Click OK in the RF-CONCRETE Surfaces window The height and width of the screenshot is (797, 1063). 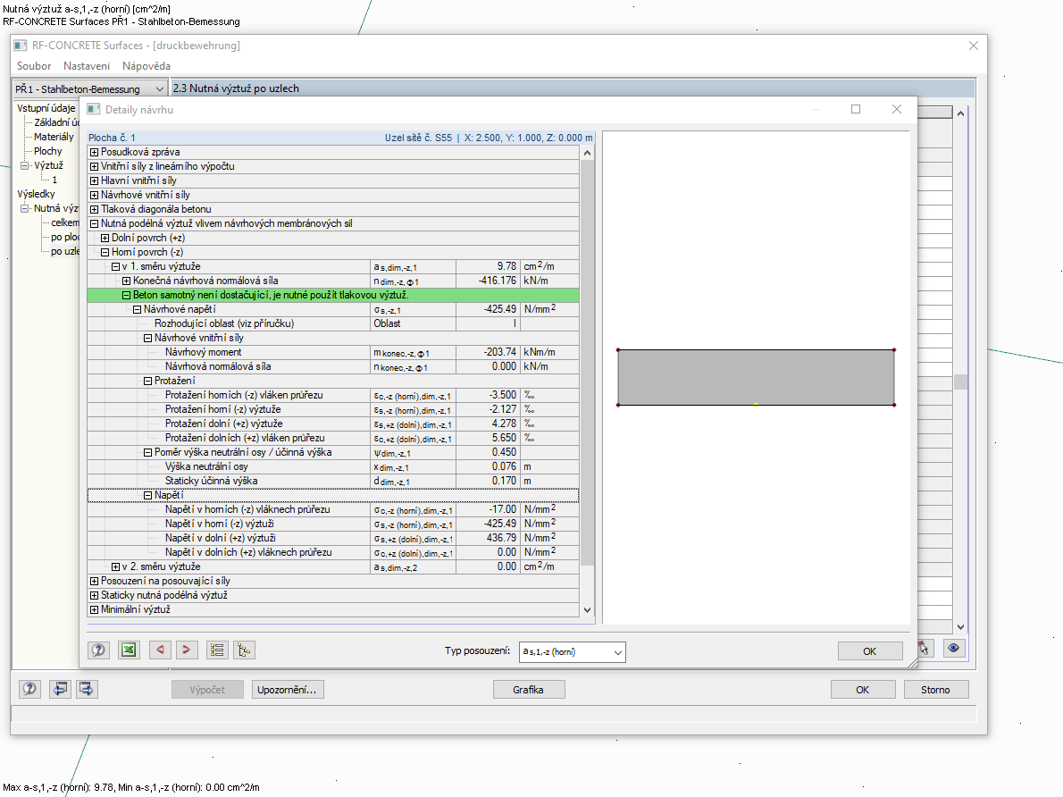[862, 690]
